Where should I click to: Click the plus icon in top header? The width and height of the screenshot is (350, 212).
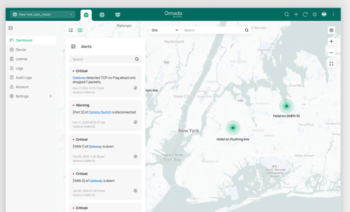tap(296, 15)
